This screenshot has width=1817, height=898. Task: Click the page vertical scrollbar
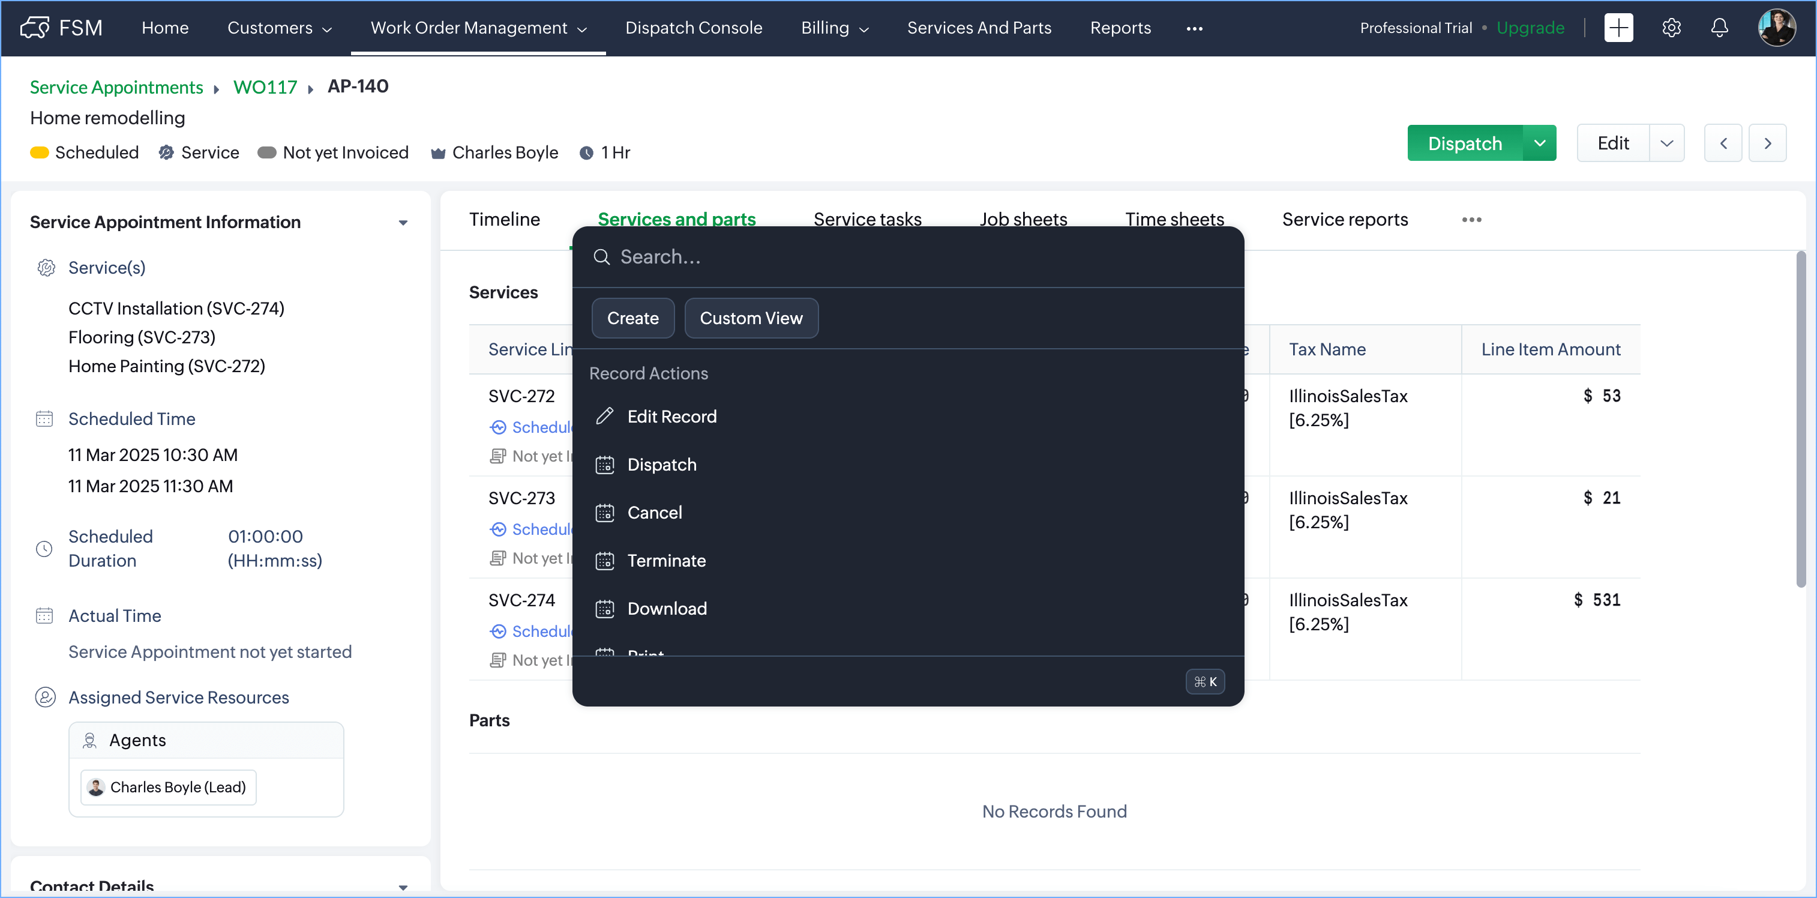1800,420
